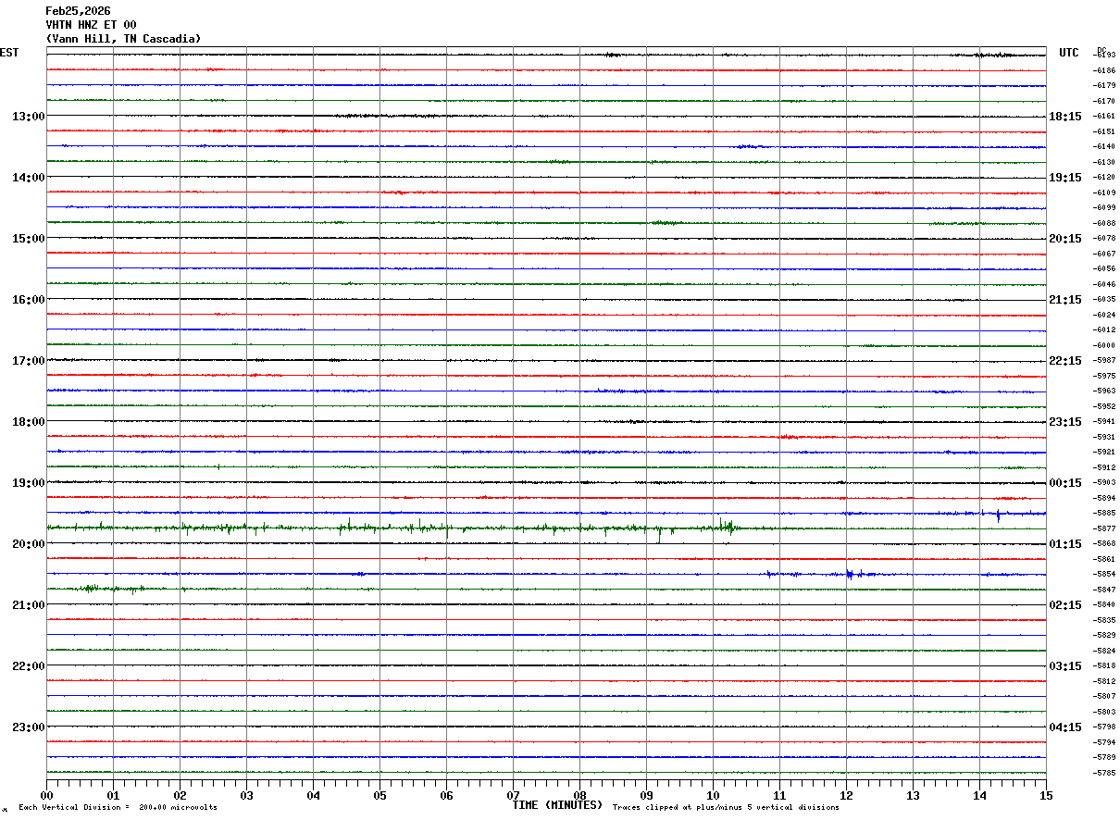Viewport: 1120px width, 820px height.
Task: Select the 20:00 EST time label
Action: pos(29,544)
